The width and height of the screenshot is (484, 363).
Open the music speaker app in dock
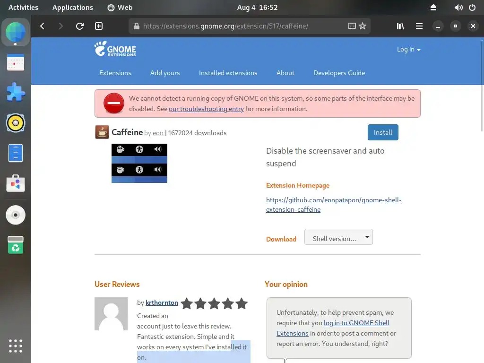tap(16, 123)
